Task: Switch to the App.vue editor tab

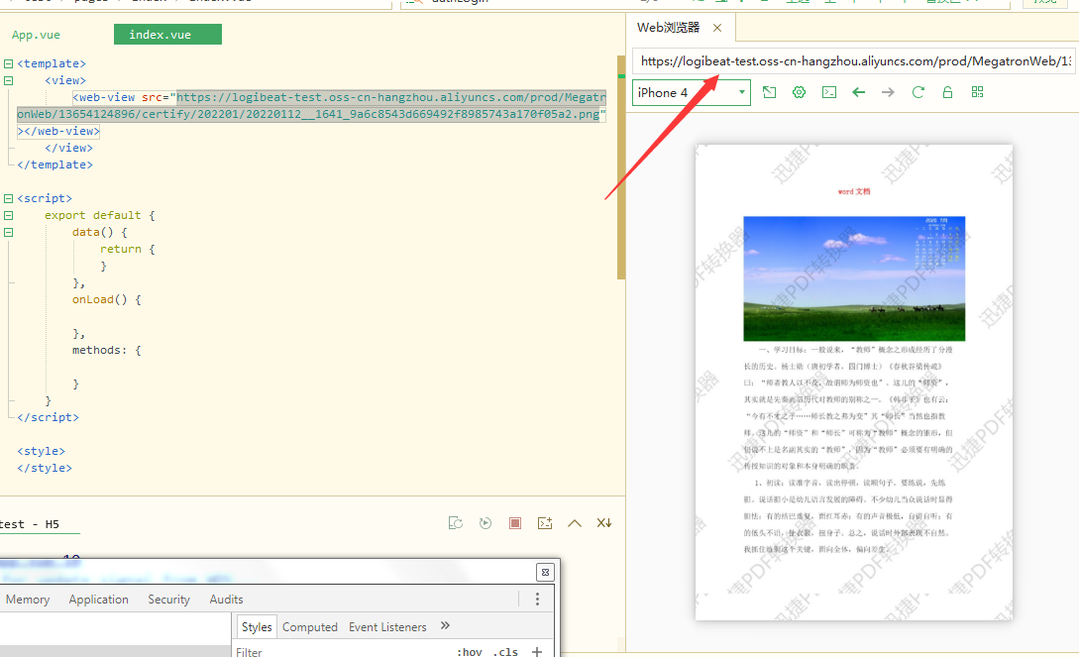Action: pos(36,35)
